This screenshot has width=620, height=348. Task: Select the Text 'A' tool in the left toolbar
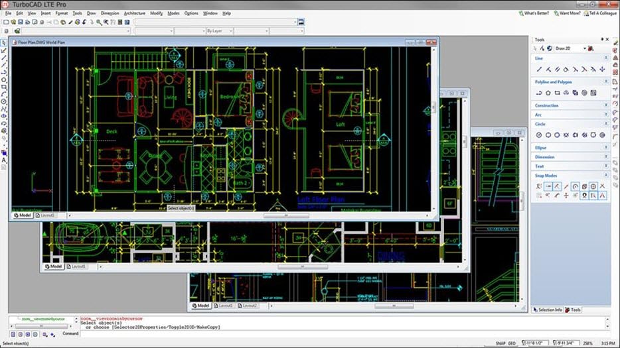pos(4,160)
